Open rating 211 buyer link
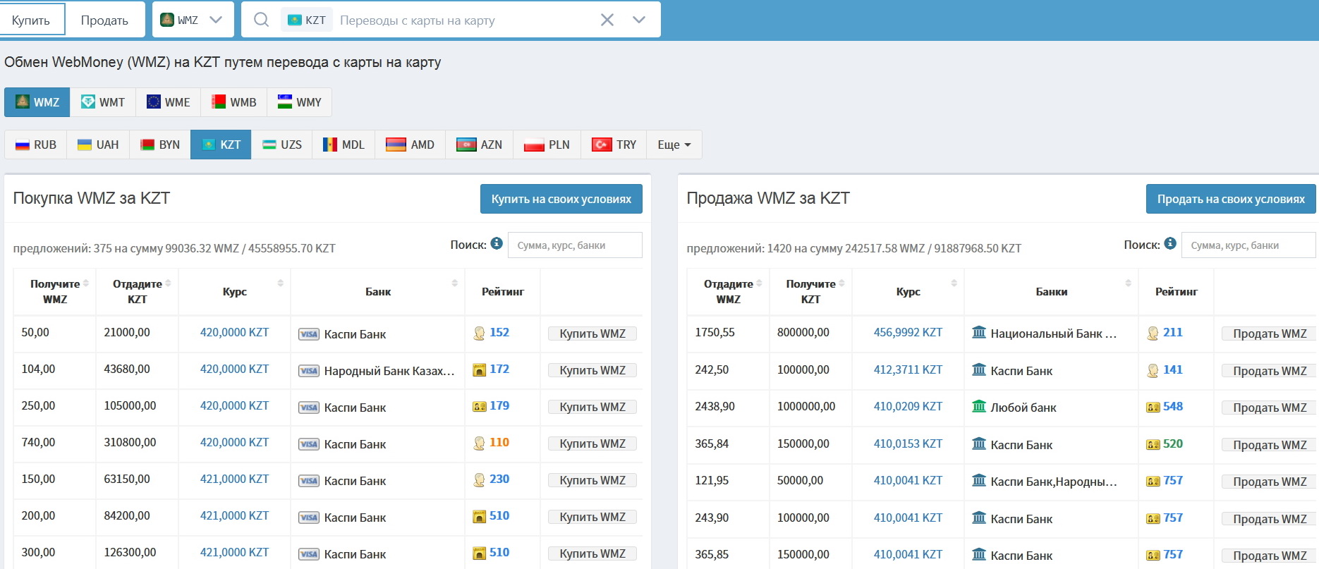This screenshot has width=1319, height=569. [x=1173, y=332]
